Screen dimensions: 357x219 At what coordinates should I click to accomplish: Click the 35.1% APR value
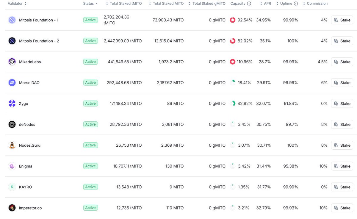pos(265,41)
